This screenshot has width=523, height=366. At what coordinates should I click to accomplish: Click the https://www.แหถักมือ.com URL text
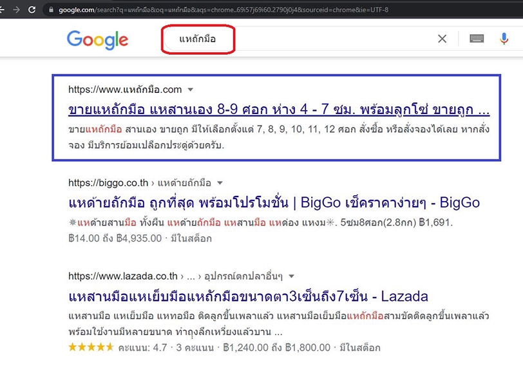[x=125, y=90]
